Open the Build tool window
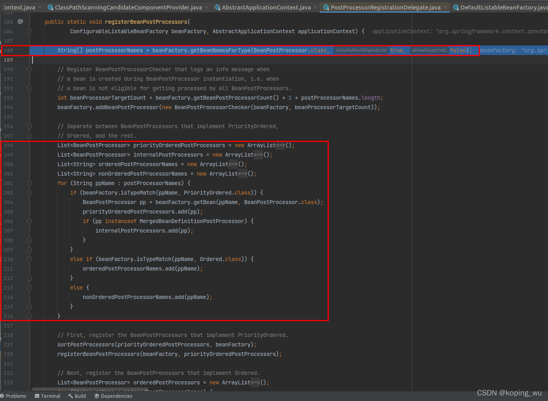548x401 pixels. tap(77, 396)
